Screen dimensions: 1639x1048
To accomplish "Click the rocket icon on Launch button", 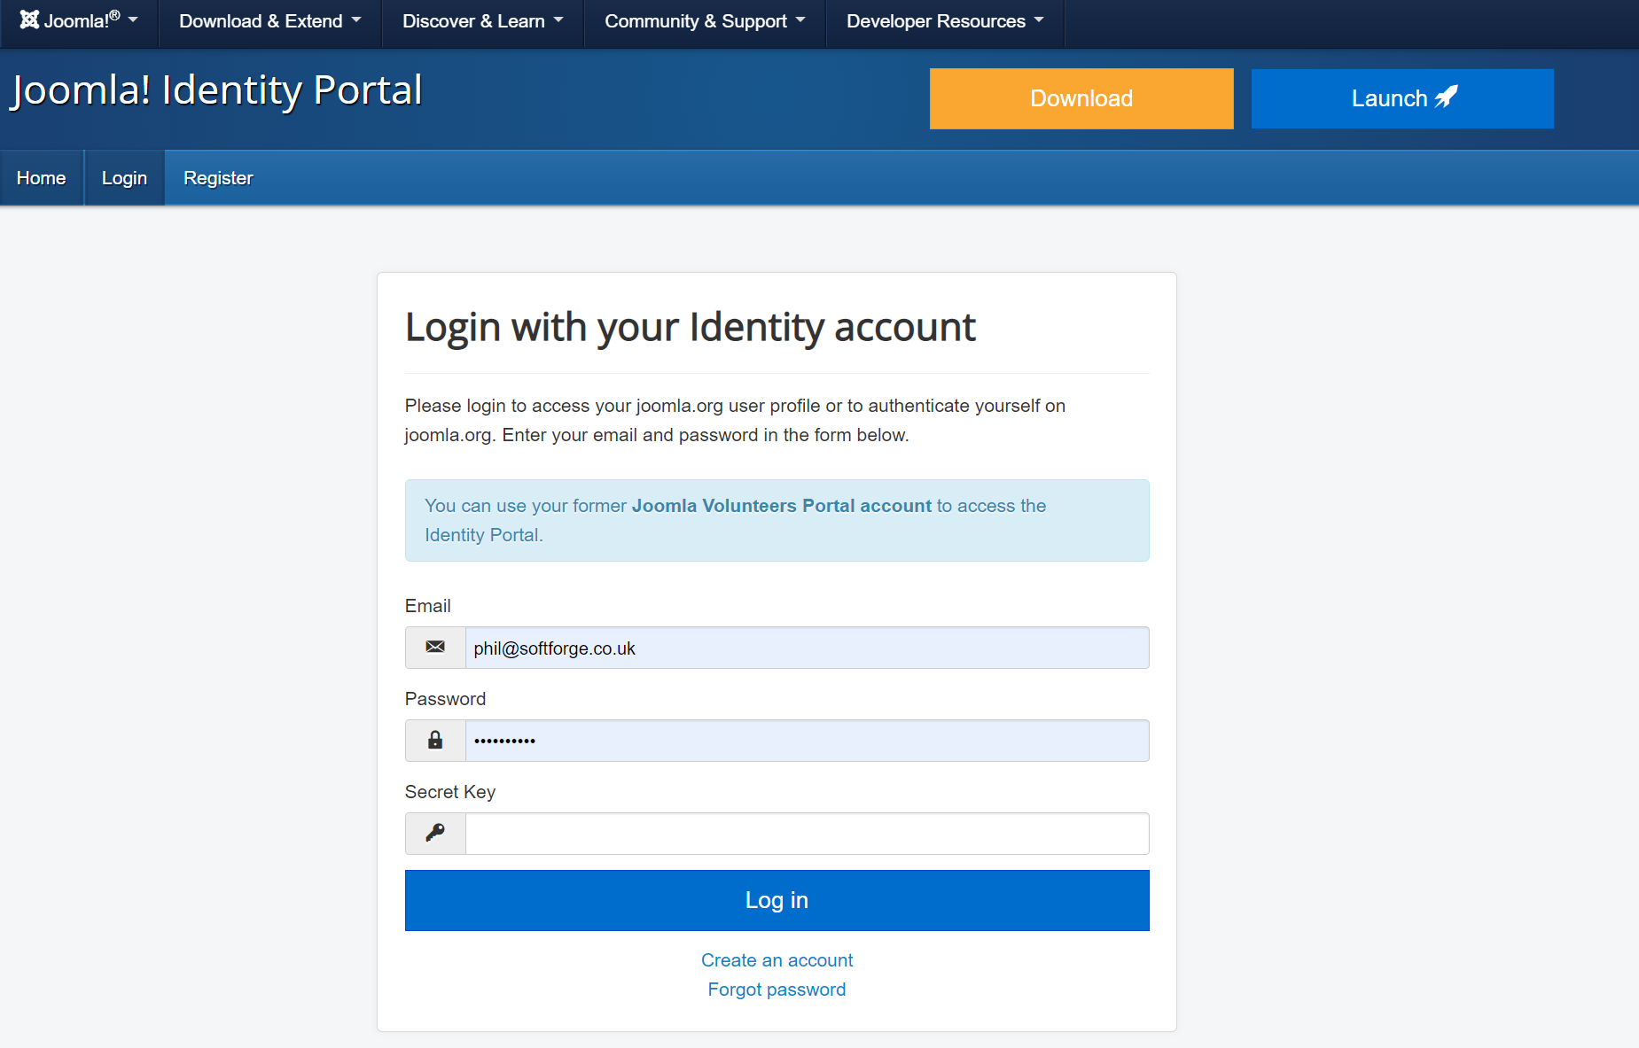I will pos(1447,97).
